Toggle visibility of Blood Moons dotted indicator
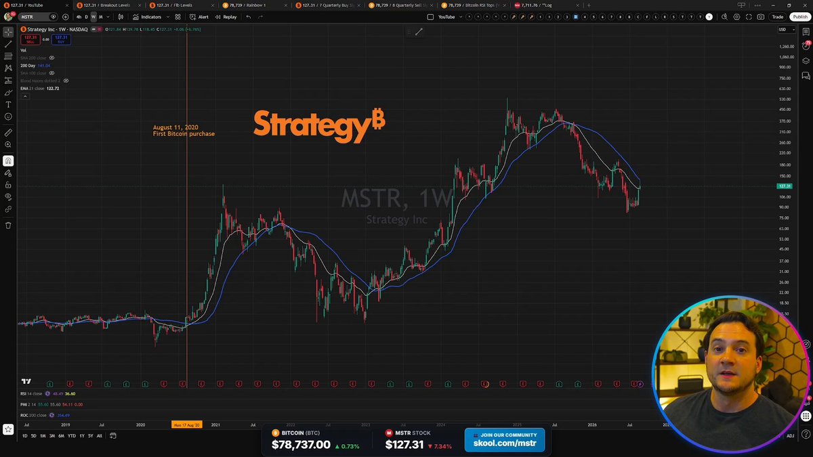 (x=66, y=81)
